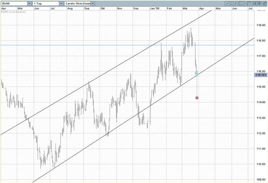This screenshot has height=183, width=268.
Task: Select the light blue square order marker
Action: (x=196, y=73)
